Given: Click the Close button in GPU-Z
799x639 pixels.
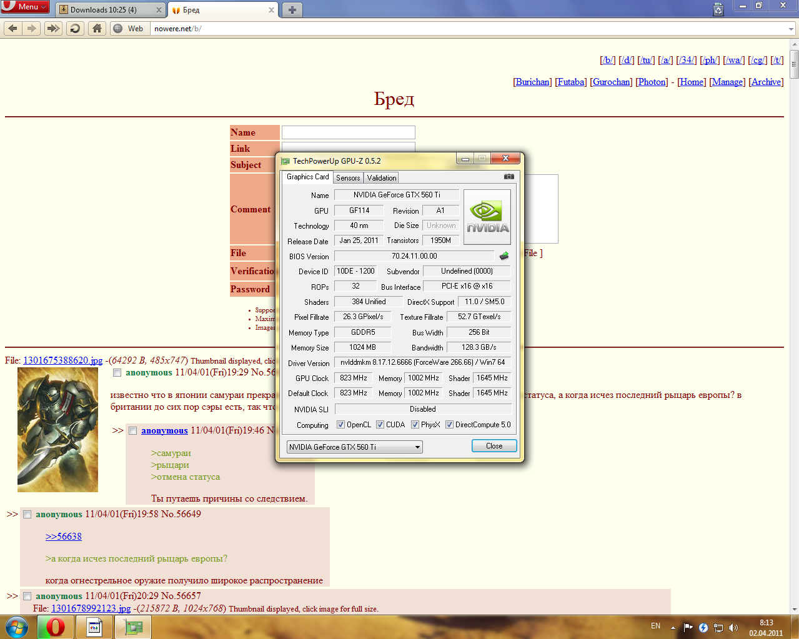Looking at the screenshot, I should coord(494,446).
